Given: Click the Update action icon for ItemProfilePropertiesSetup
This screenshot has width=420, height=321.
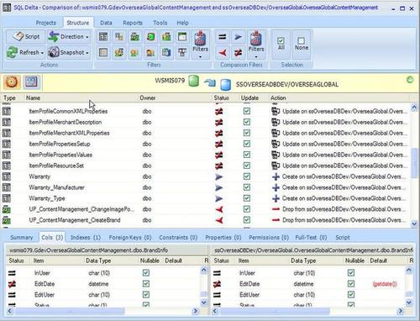Looking at the screenshot, I should (276, 144).
